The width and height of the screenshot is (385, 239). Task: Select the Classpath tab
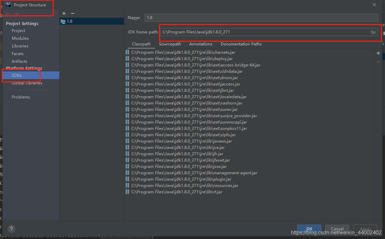[141, 44]
